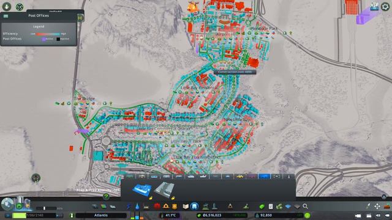The width and height of the screenshot is (392, 220).
Task: Click the city name Atlantis
Action: (101, 215)
